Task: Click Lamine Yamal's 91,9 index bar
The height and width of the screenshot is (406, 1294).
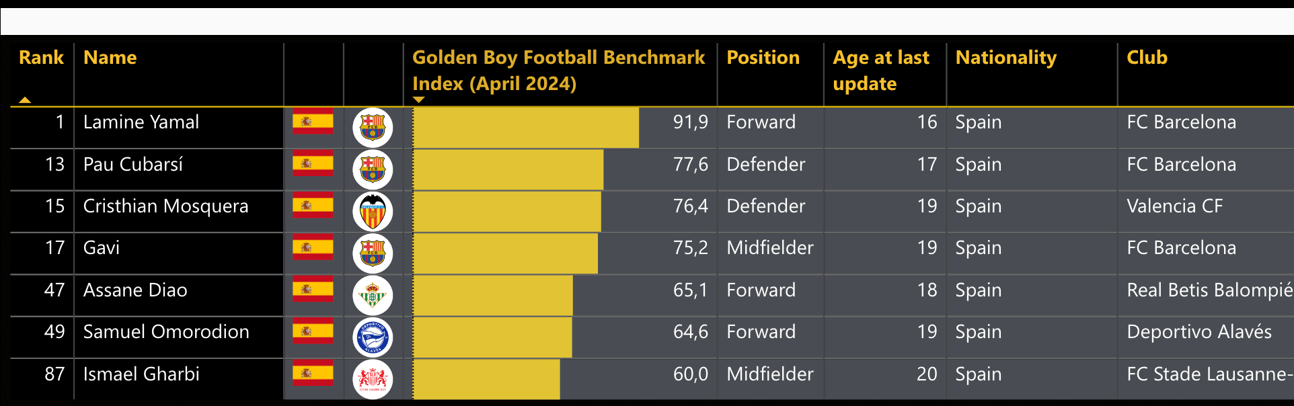Action: click(526, 128)
